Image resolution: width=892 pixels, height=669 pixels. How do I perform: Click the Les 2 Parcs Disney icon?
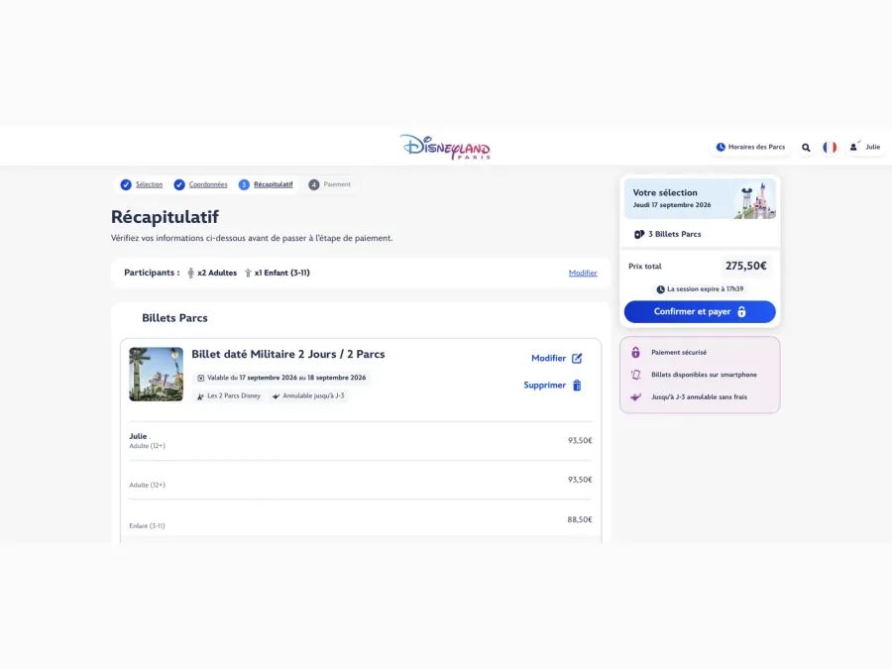[x=200, y=395]
